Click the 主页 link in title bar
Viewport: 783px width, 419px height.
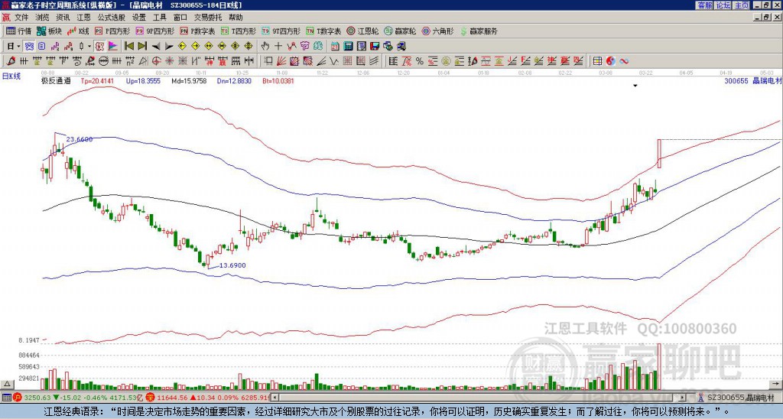click(742, 5)
